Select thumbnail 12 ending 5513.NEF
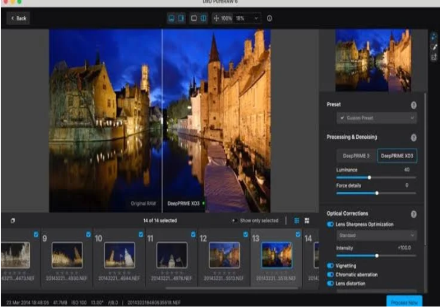The image size is (440, 307). tap(224, 255)
